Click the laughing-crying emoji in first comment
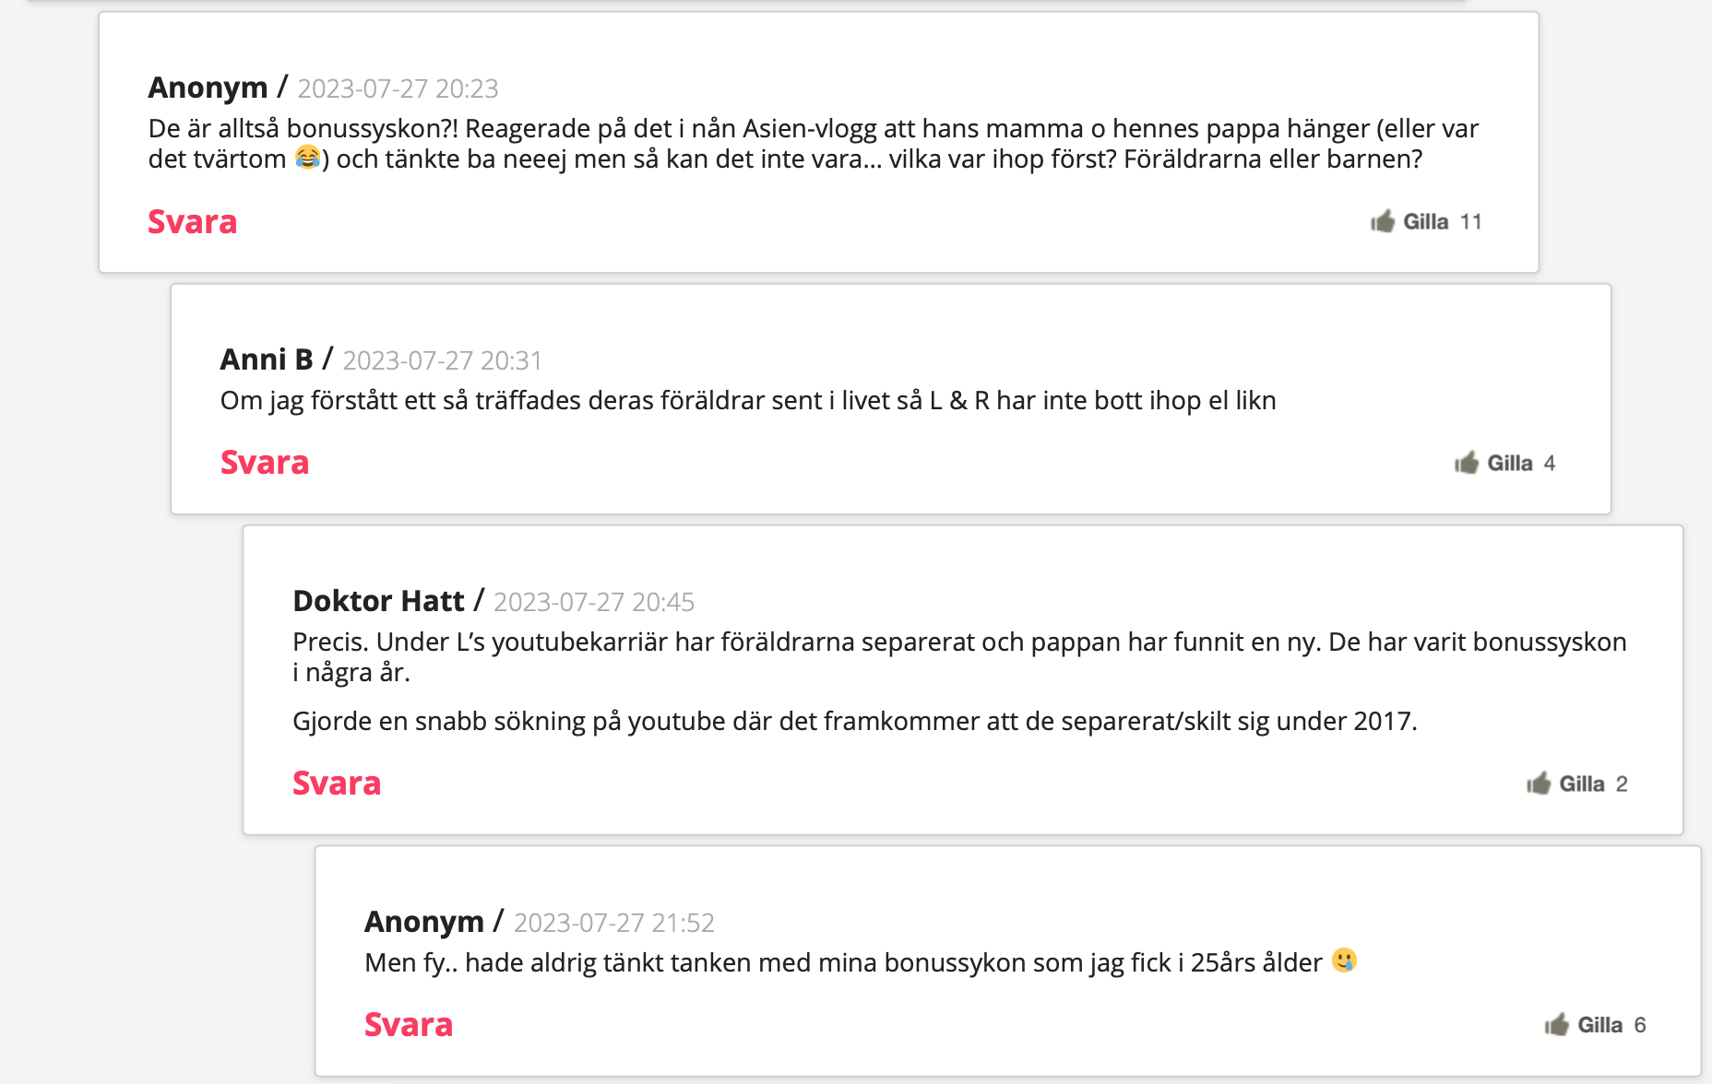1712x1084 pixels. (x=308, y=158)
